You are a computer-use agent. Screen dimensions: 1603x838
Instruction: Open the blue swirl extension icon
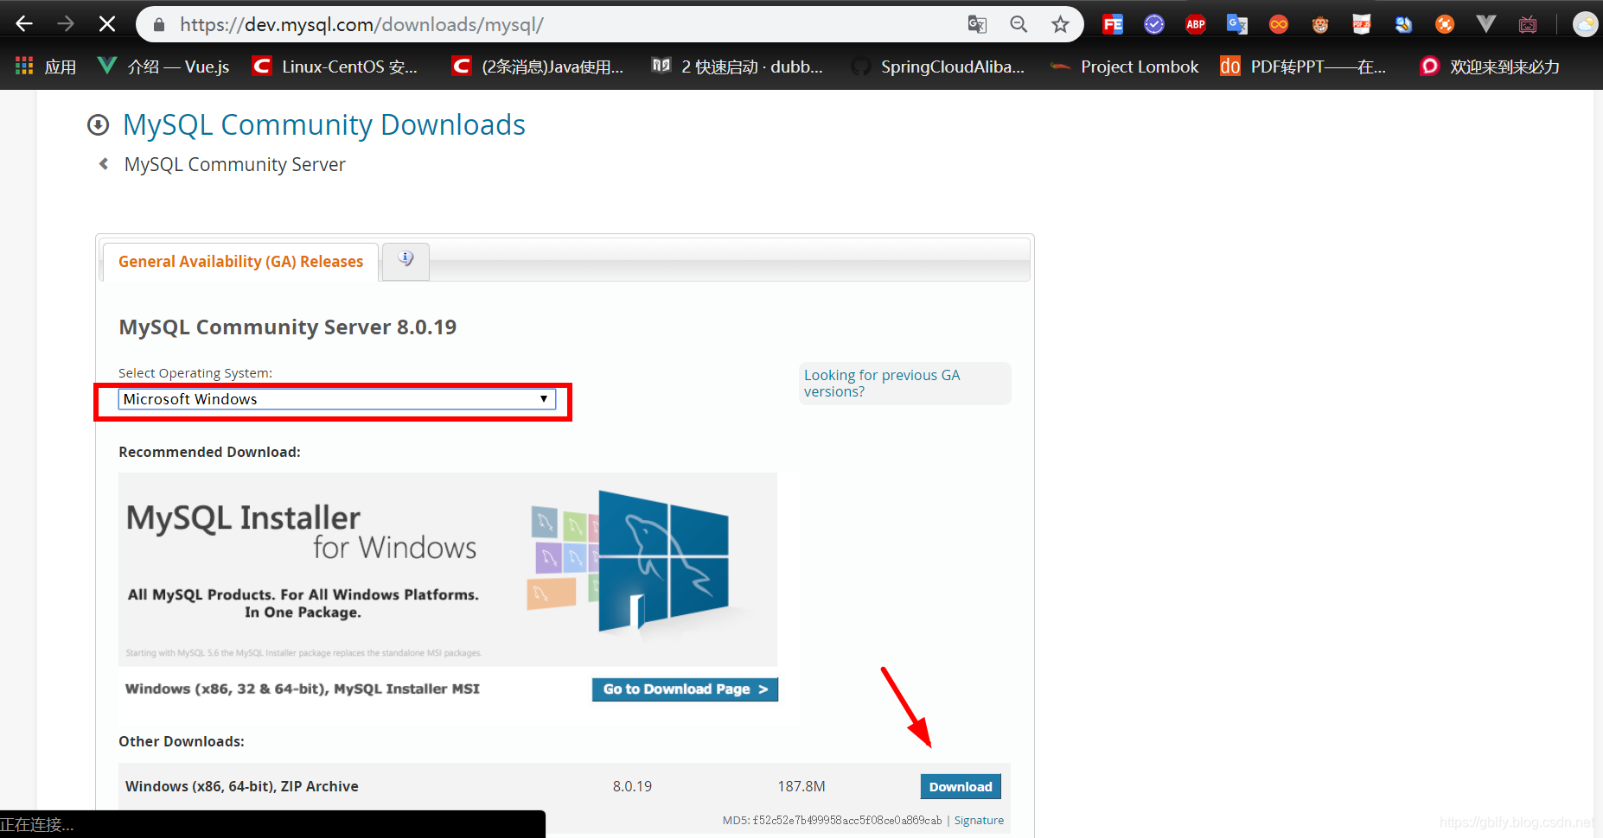pyautogui.click(x=1403, y=24)
